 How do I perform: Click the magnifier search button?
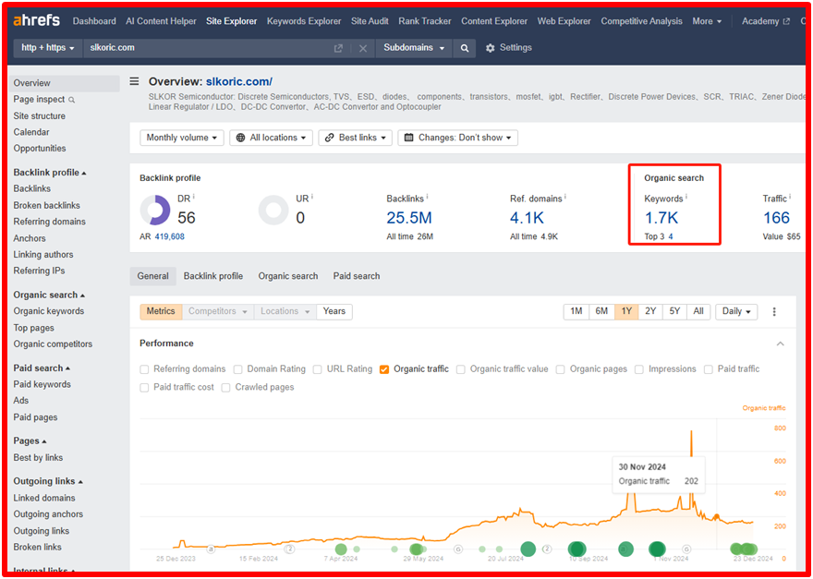(465, 48)
